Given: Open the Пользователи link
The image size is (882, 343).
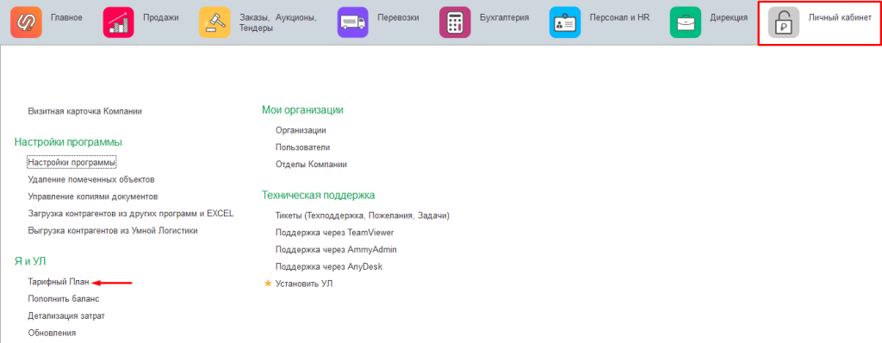Looking at the screenshot, I should [x=302, y=147].
